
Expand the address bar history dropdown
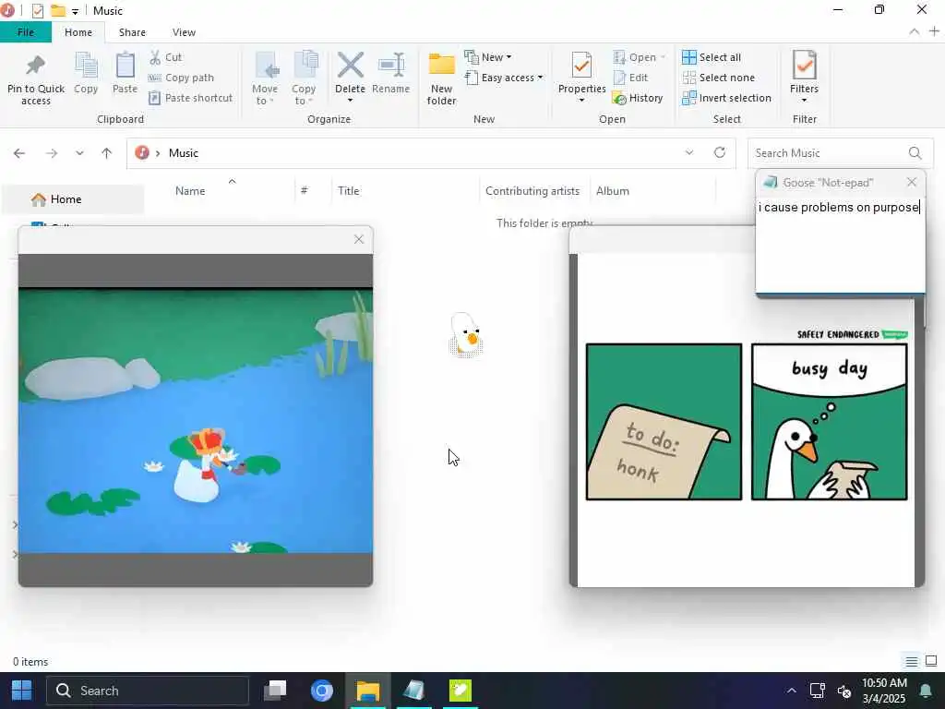pyautogui.click(x=689, y=152)
